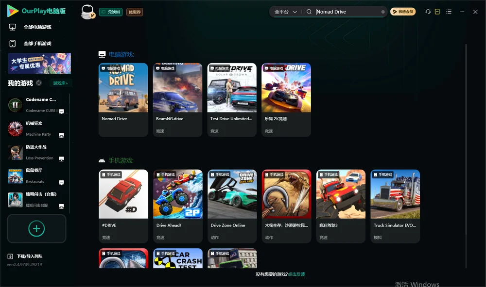Viewport: 486px width, 287px height.
Task: Clear the search box text
Action: 383,12
